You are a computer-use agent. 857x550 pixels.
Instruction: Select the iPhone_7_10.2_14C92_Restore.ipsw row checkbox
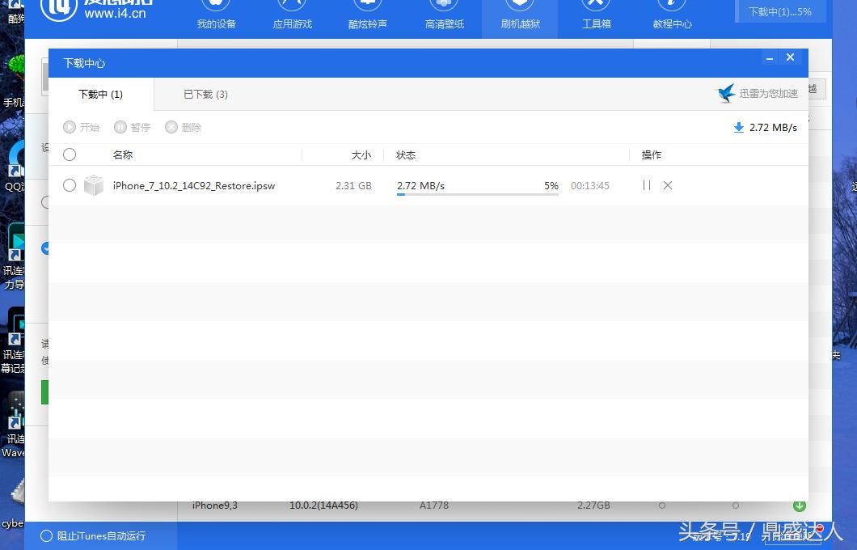click(x=70, y=185)
